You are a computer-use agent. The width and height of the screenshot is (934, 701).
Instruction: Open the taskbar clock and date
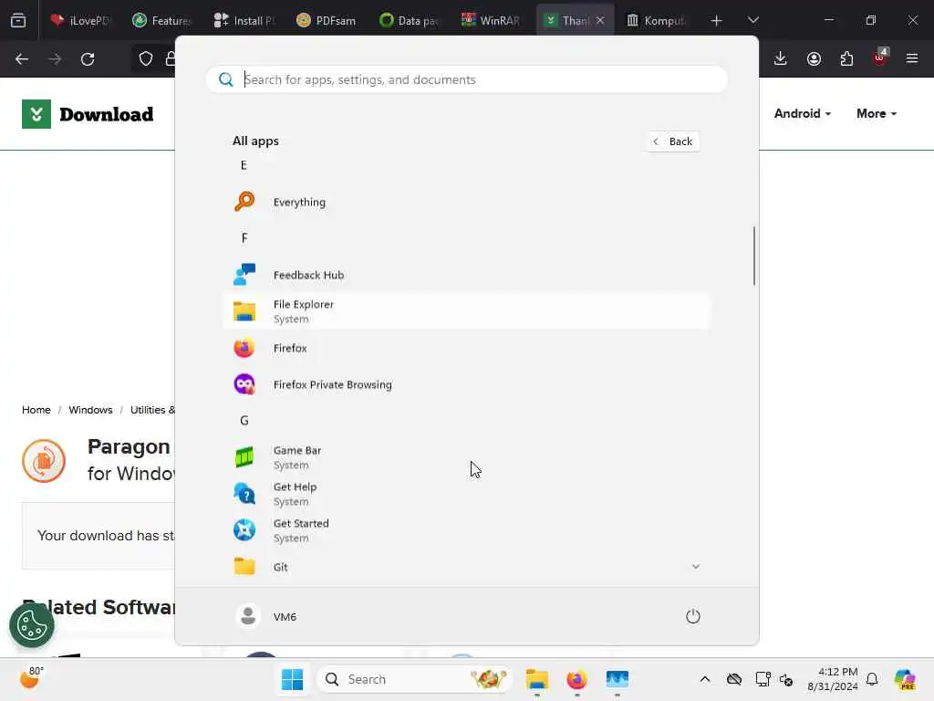pos(833,679)
